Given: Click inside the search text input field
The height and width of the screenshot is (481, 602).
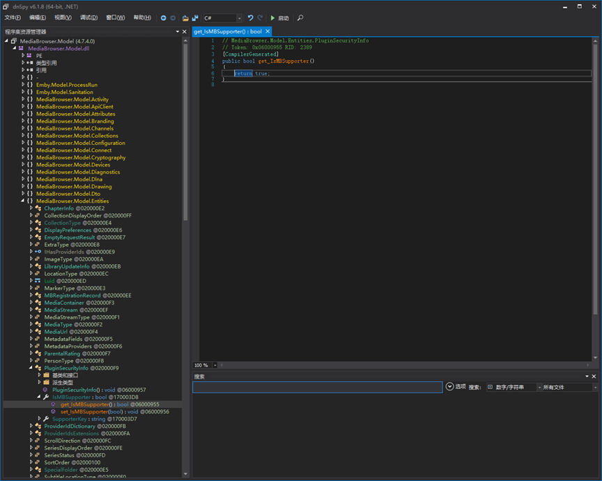Looking at the screenshot, I should 317,387.
